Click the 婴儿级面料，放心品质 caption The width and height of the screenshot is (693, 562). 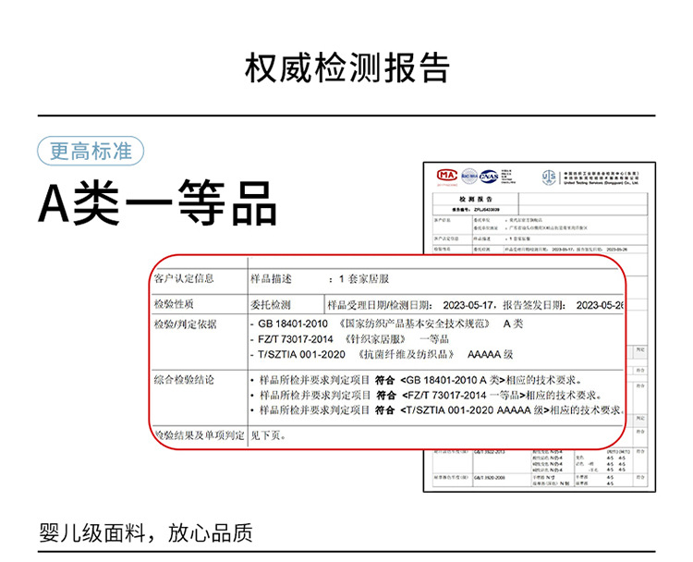[x=146, y=532]
